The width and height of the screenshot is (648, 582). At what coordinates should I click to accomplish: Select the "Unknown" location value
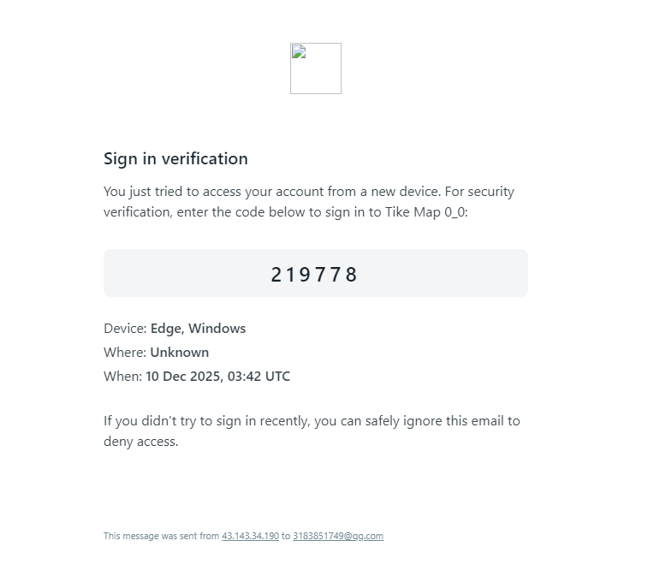coord(179,353)
